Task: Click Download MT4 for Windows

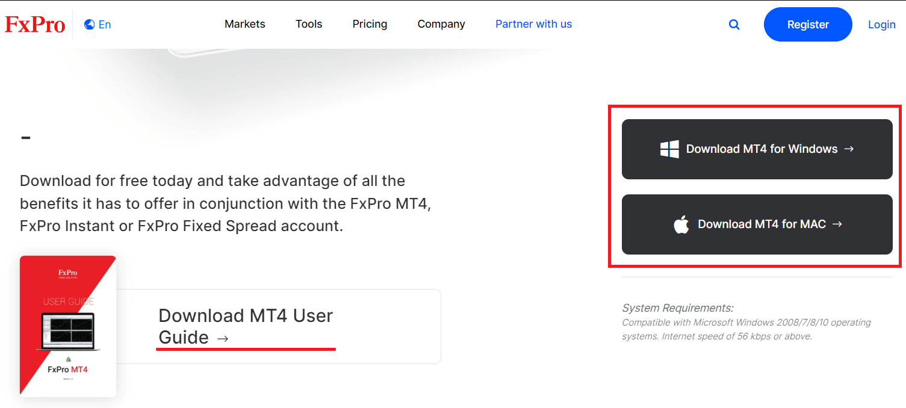Action: tap(757, 149)
